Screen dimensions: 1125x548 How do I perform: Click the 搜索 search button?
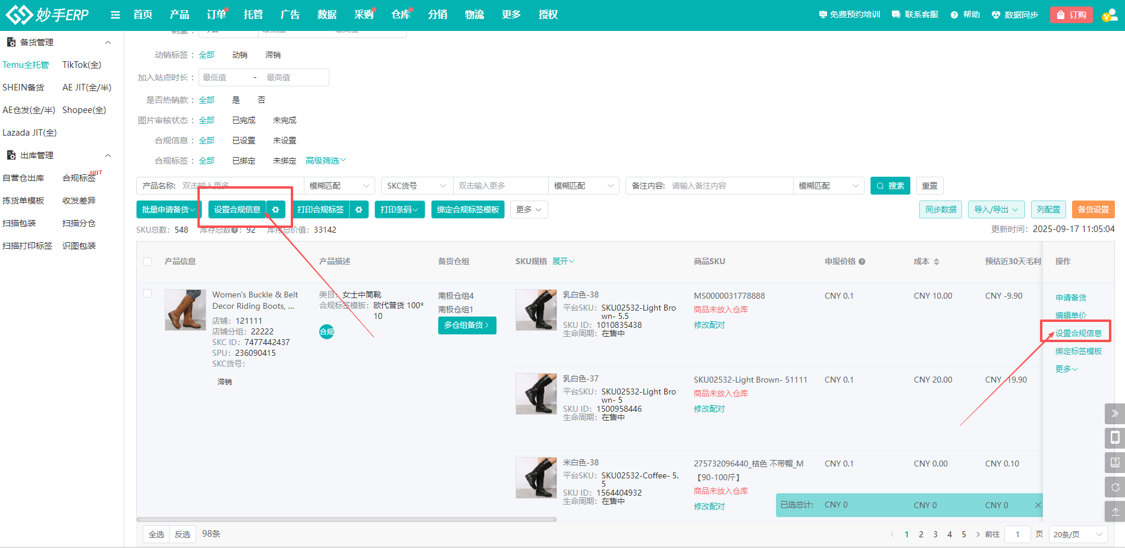[890, 186]
